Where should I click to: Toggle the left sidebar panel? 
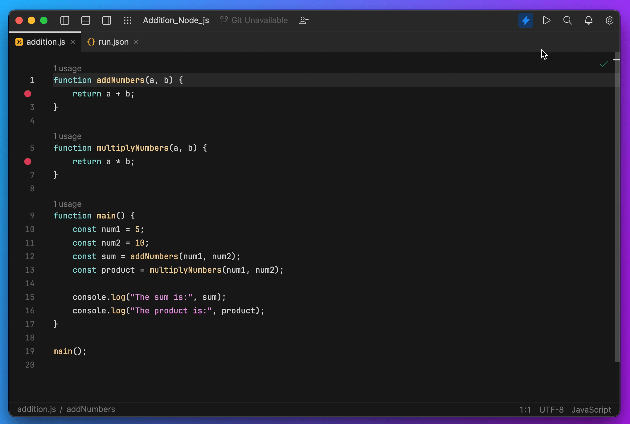pyautogui.click(x=65, y=20)
